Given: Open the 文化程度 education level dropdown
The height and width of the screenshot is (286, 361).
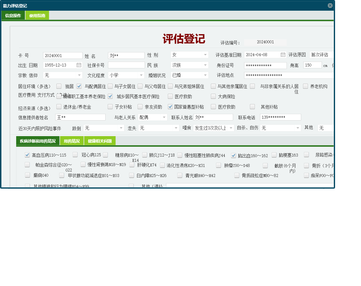Looking at the screenshot, I should coord(141,75).
